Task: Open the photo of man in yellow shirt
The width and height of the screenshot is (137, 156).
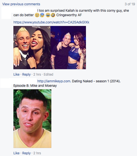Action: pyautogui.click(x=32, y=119)
